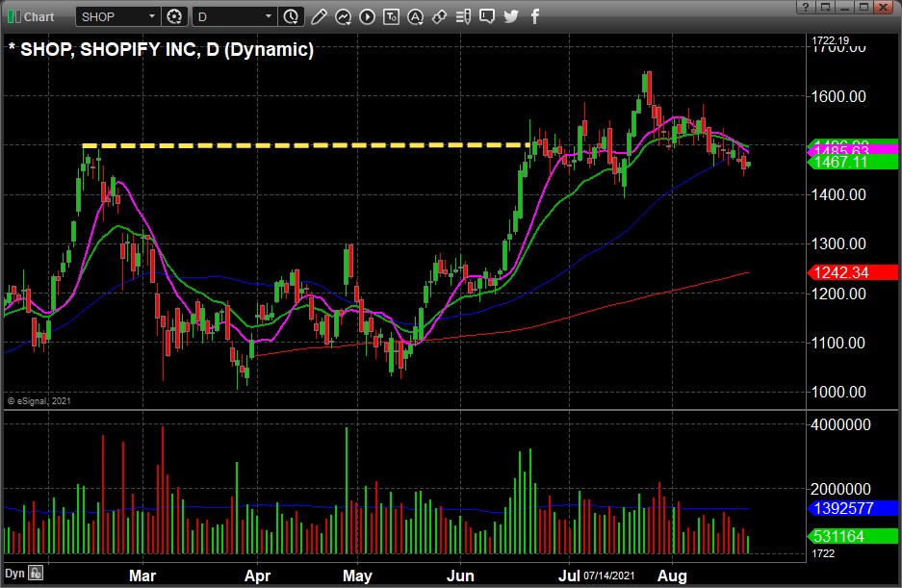Click the 'Jul' time axis label
The height and width of the screenshot is (588, 902).
coord(568,575)
